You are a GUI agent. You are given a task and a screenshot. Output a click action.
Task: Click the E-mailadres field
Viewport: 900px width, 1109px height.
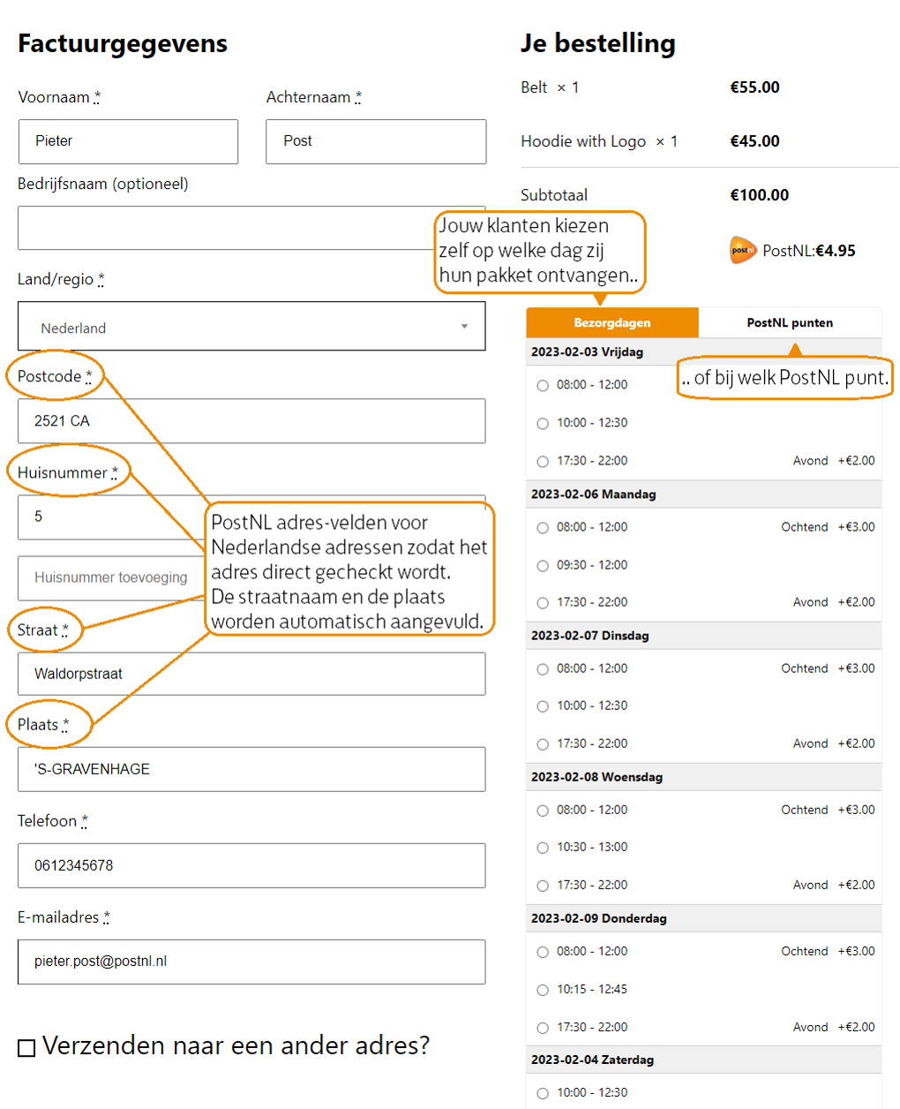pyautogui.click(x=251, y=962)
